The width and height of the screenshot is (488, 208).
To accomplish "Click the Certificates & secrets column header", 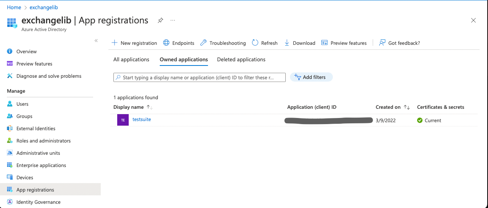I will (441, 107).
